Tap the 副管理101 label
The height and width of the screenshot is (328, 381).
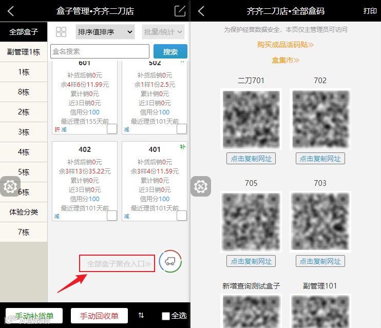tap(320, 286)
